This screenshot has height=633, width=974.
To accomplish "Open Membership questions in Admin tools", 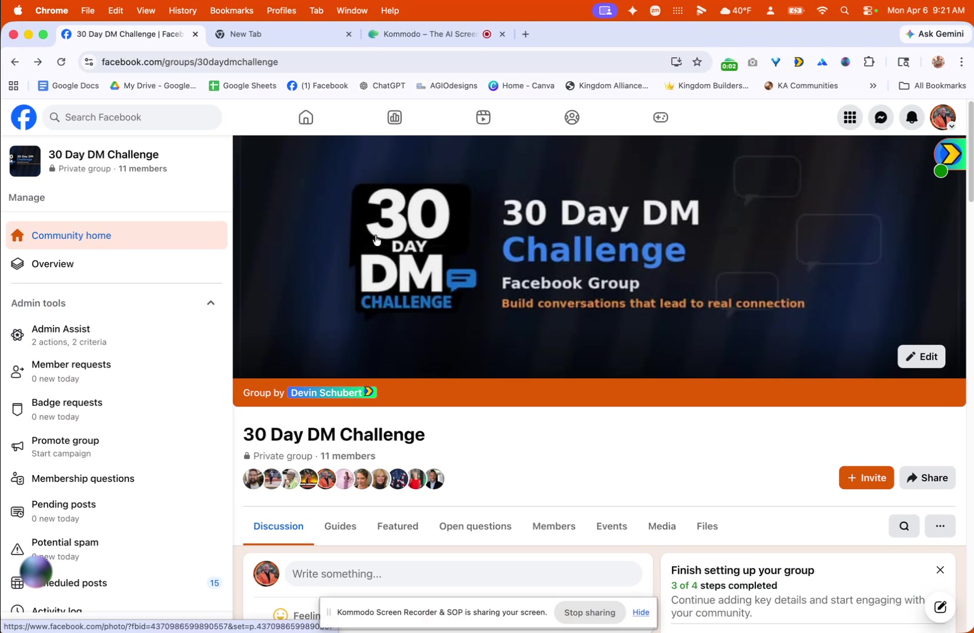I will tap(116, 479).
